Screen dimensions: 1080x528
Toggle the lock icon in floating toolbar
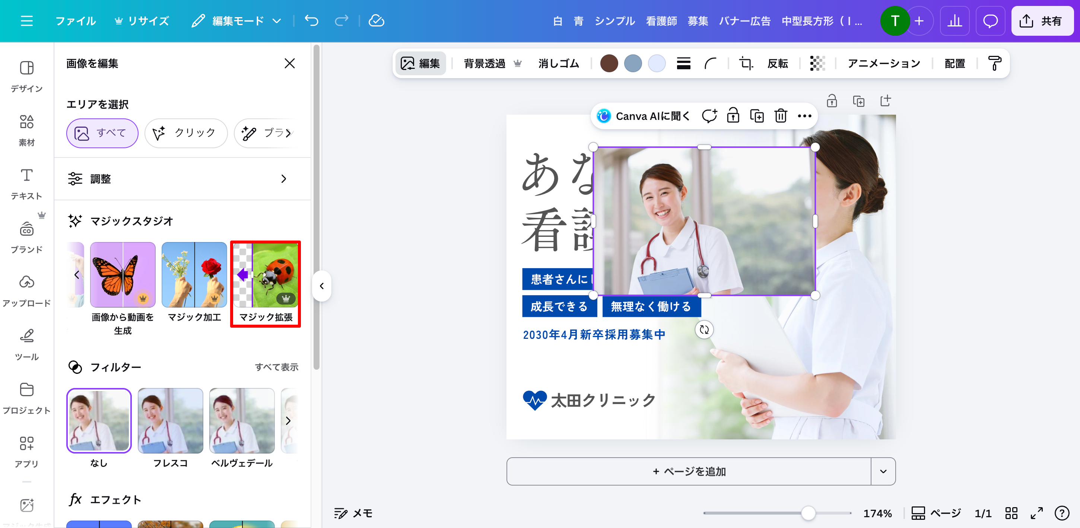point(733,116)
